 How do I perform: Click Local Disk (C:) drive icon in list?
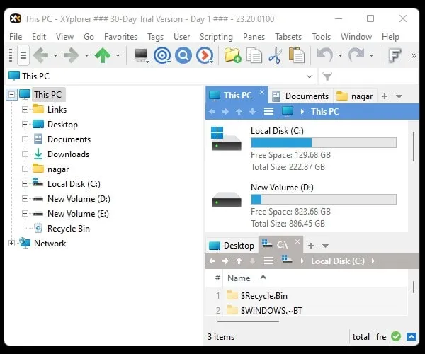coord(226,139)
